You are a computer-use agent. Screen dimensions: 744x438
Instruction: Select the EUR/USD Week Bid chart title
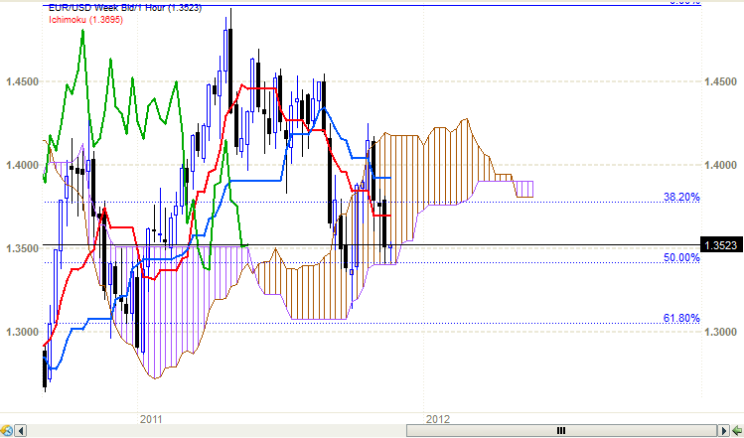[x=125, y=8]
